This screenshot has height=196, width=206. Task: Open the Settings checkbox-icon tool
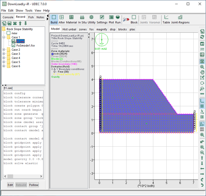[102, 19]
